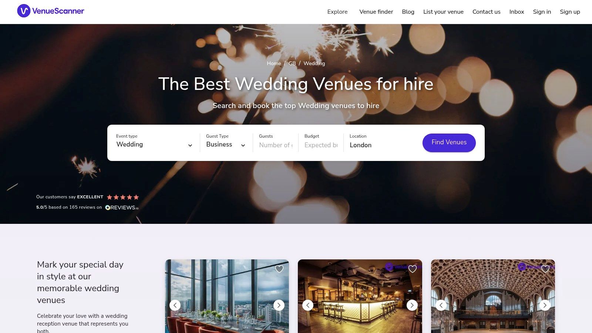
Task: Expand the Event type Wedding dropdown
Action: coord(154,142)
